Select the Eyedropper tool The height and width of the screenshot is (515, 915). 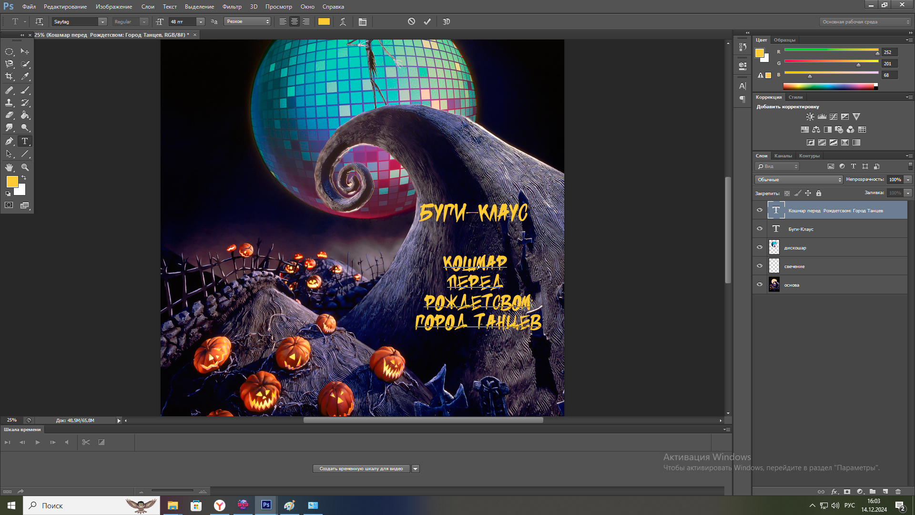click(x=25, y=76)
